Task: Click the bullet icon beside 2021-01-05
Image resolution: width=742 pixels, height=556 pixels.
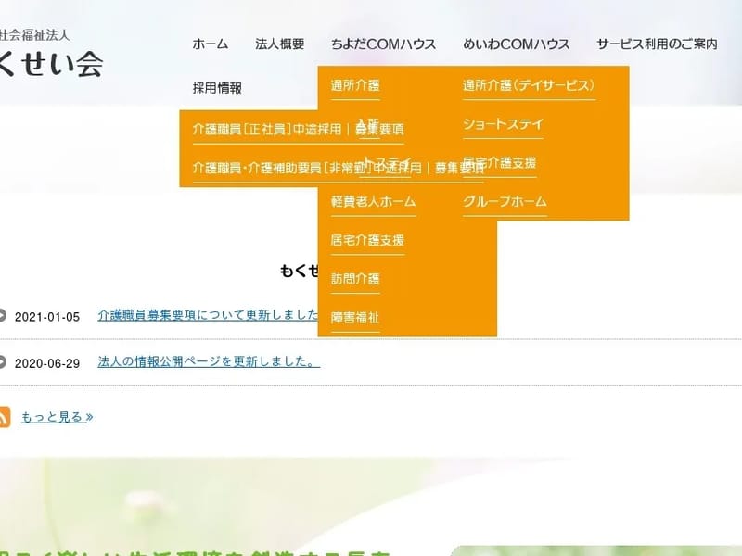Action: pyautogui.click(x=3, y=315)
